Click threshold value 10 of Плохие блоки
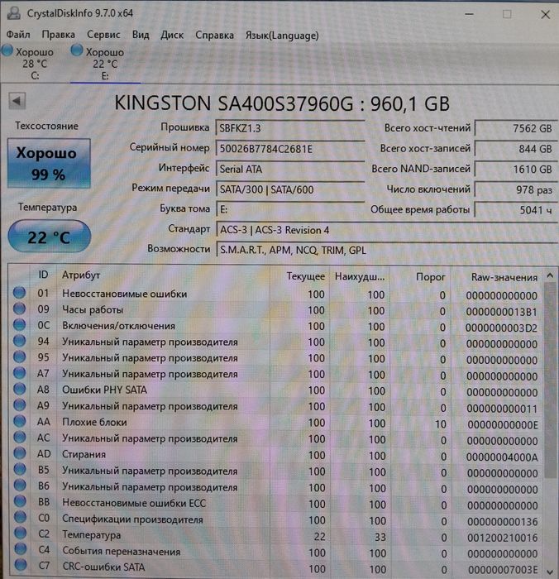This screenshot has height=579, width=559. pos(441,424)
